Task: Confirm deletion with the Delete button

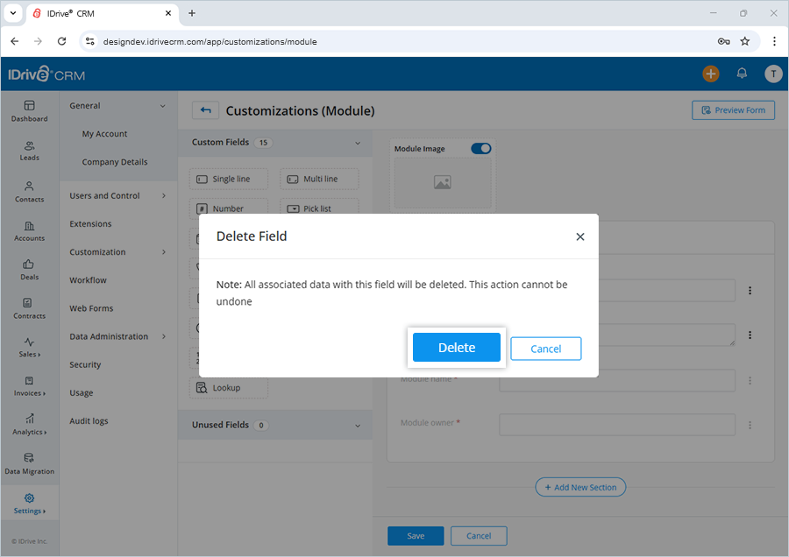Action: tap(456, 347)
